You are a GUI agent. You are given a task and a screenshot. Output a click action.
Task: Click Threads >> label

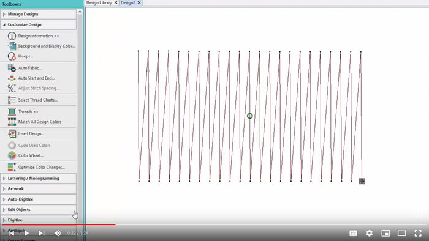[28, 111]
